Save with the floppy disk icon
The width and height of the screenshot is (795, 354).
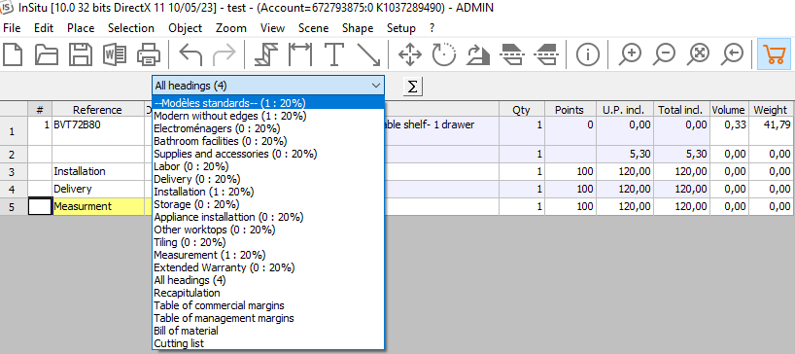[81, 53]
